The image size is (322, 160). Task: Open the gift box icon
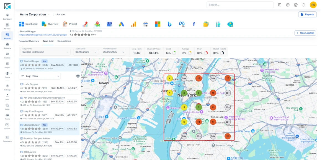click(x=296, y=5)
